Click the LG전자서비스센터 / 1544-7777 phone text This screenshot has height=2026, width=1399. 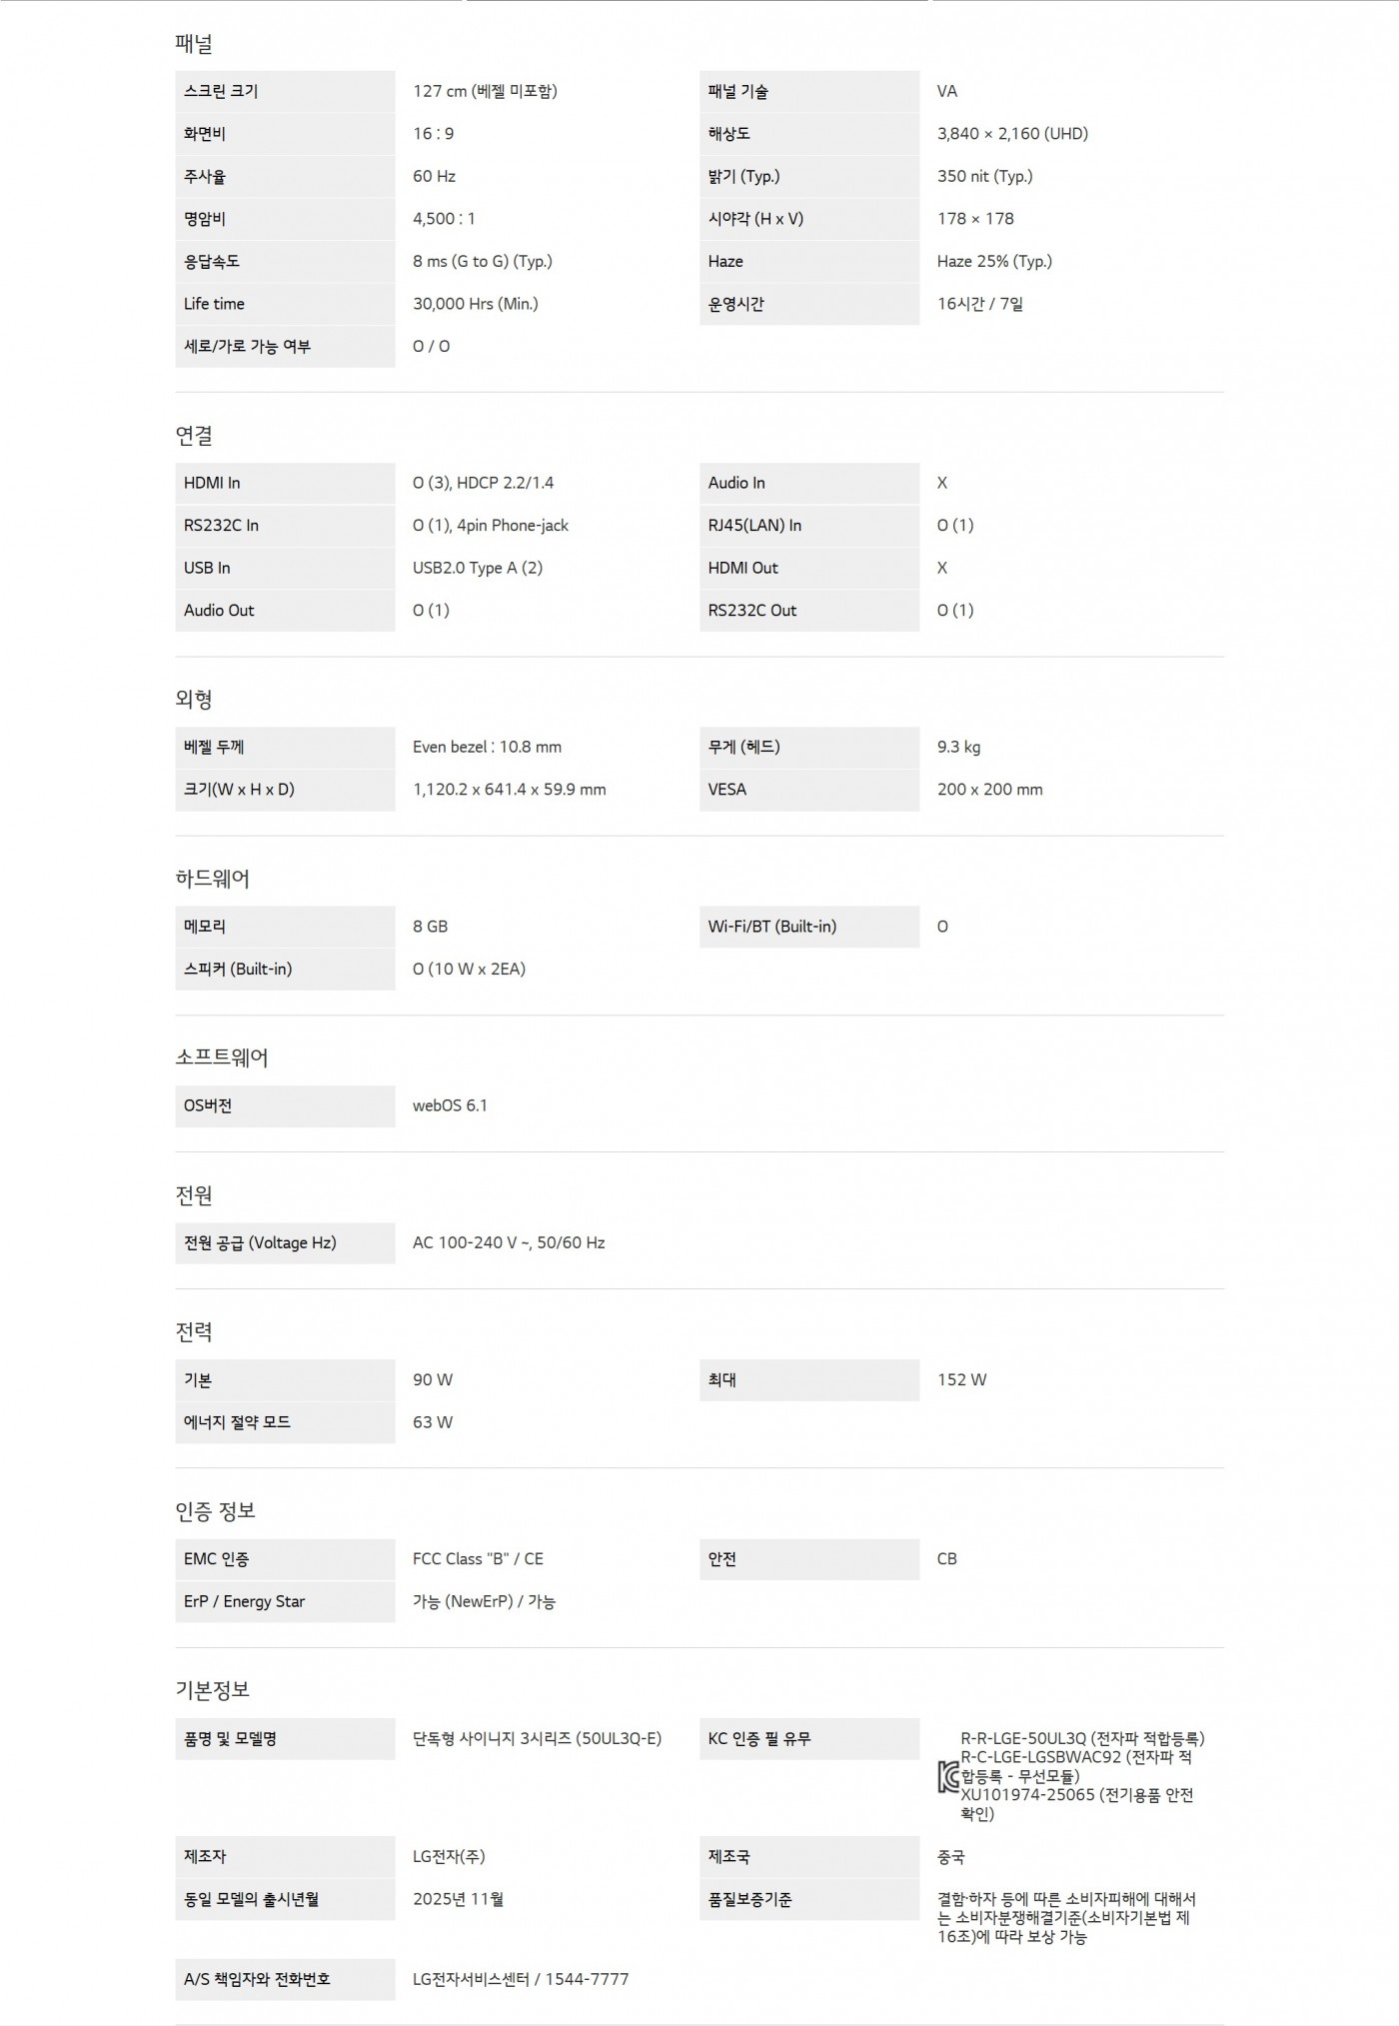coord(521,1979)
